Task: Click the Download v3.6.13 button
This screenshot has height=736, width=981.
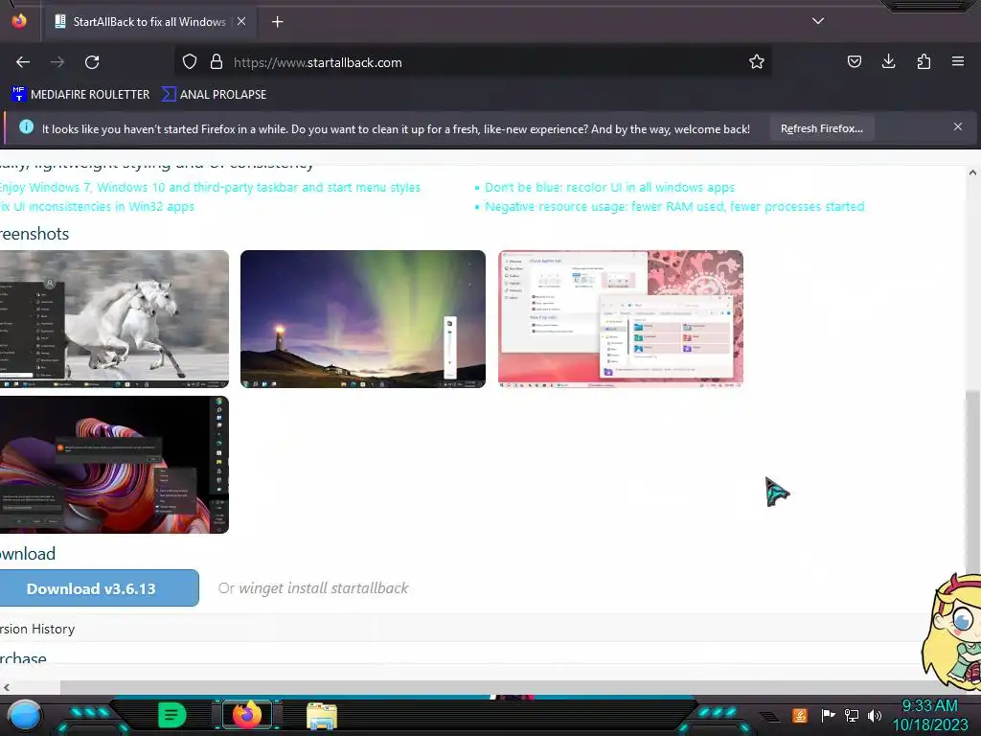Action: [99, 588]
